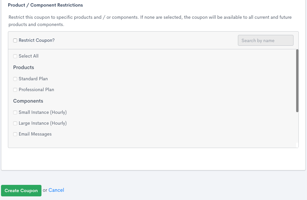The width and height of the screenshot is (307, 200).
Task: Click the Product / Component Restrictions heading
Action: (x=45, y=5)
